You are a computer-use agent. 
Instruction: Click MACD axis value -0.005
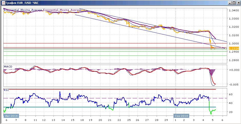234,84
